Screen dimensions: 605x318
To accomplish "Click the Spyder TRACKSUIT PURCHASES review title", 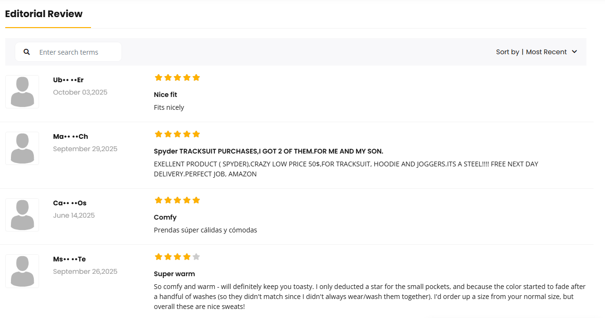I will (269, 151).
